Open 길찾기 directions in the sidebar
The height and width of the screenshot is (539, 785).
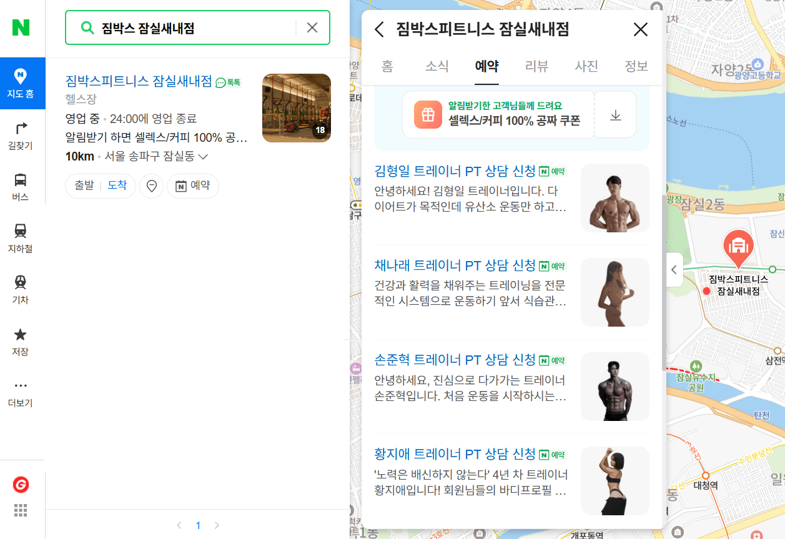21,136
